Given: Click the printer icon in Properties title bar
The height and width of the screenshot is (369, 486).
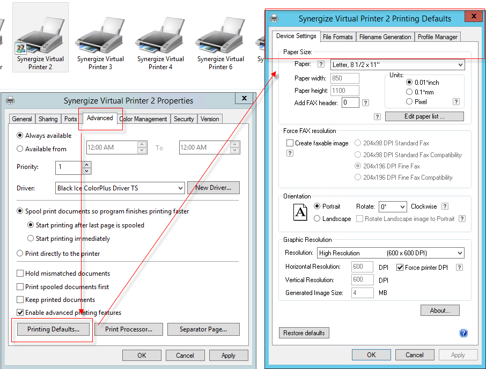Looking at the screenshot, I should click(10, 100).
